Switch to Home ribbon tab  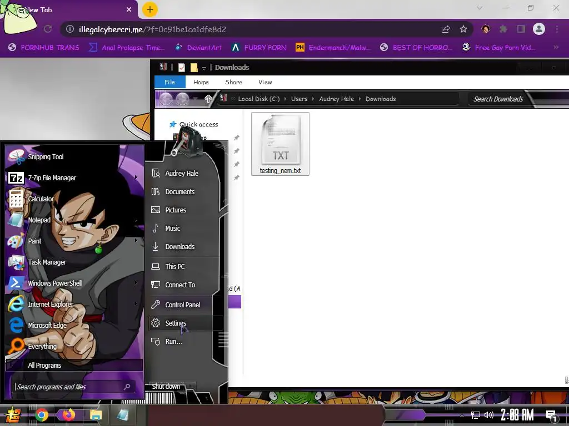[201, 82]
